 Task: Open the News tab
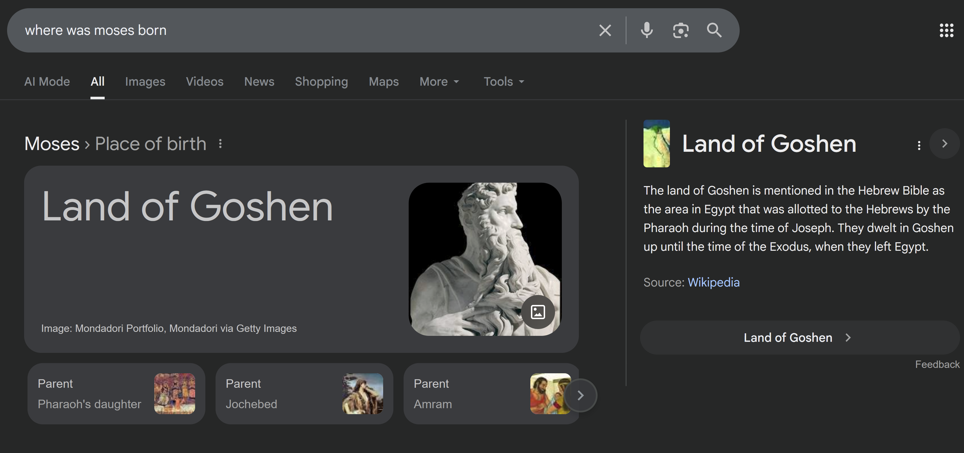259,82
